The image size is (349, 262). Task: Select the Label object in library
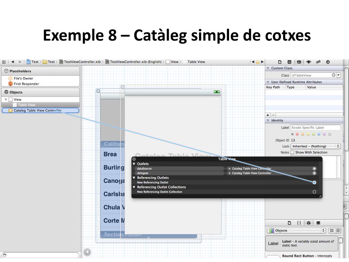pyautogui.click(x=302, y=243)
